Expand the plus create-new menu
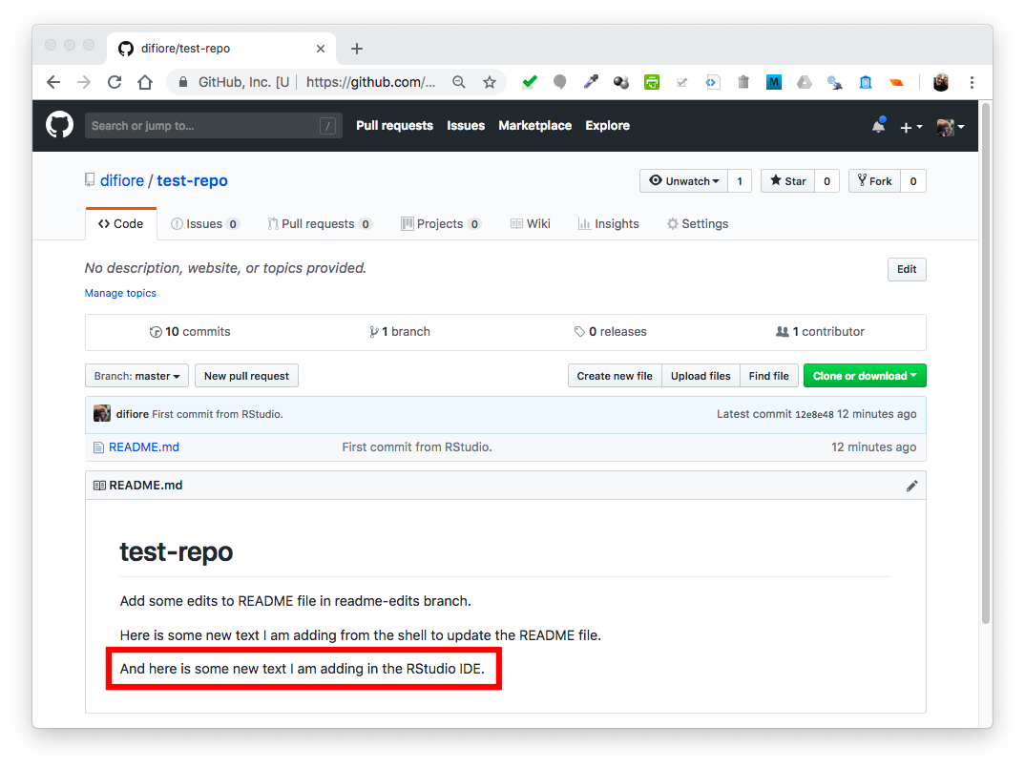 (910, 127)
